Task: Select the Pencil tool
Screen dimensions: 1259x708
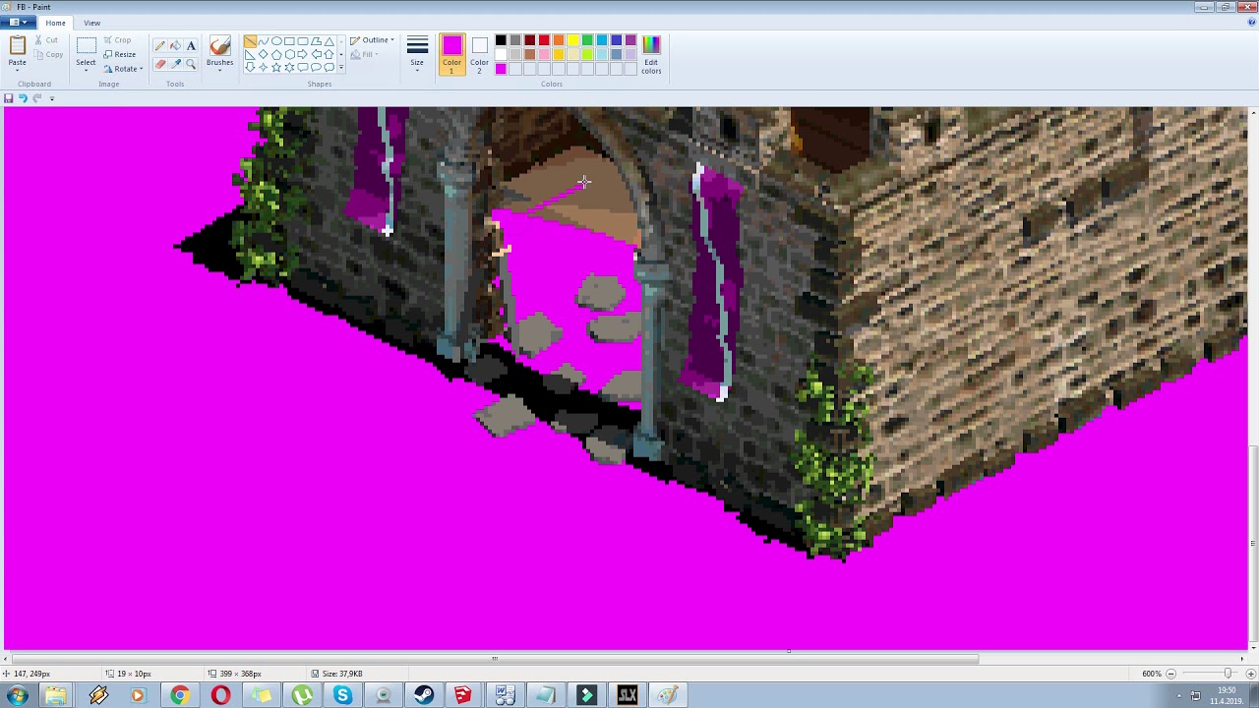Action: click(x=160, y=45)
